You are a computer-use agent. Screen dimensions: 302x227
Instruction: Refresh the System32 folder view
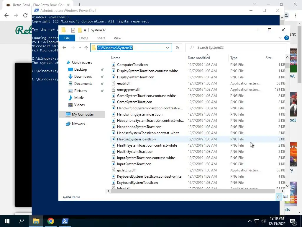coord(177,48)
